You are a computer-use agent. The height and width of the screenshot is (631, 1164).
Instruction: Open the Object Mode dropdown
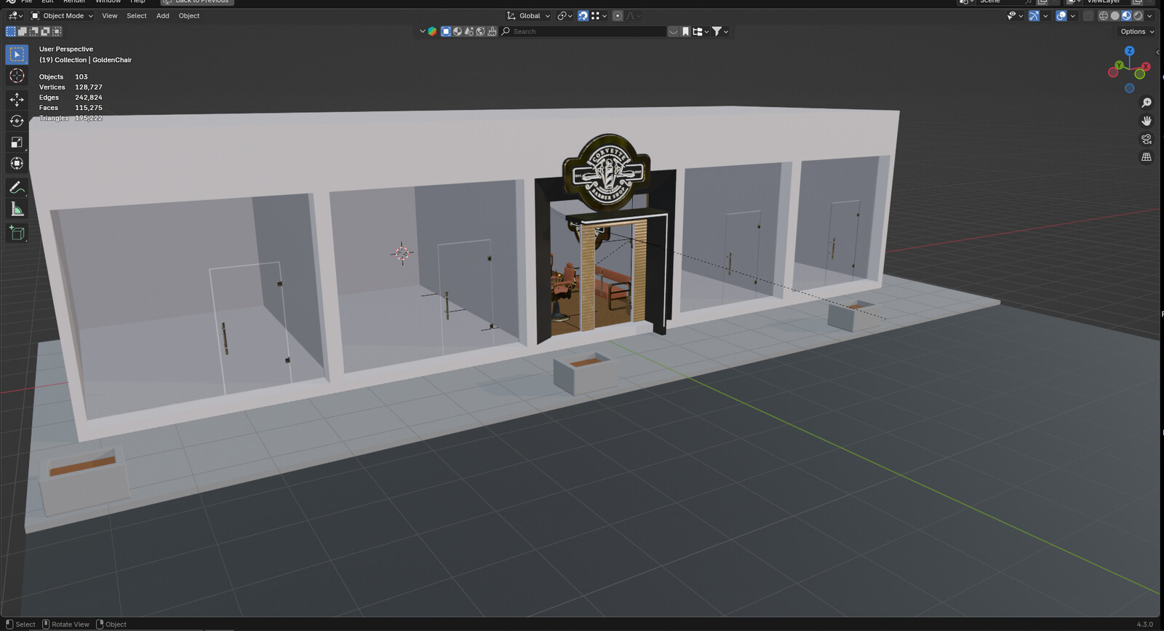[x=62, y=16]
